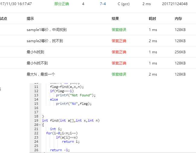Open the 7-4 problem link
Image resolution: width=196 pixels, height=153 pixels.
click(x=103, y=4)
